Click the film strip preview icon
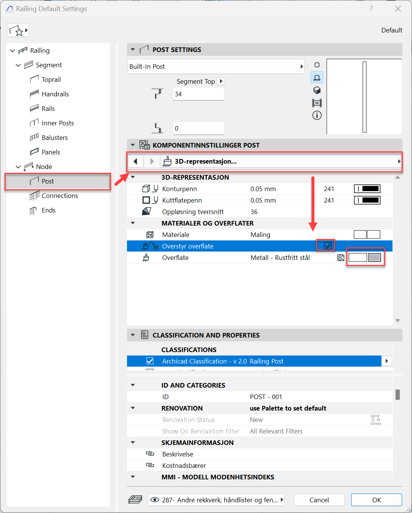 tap(317, 103)
